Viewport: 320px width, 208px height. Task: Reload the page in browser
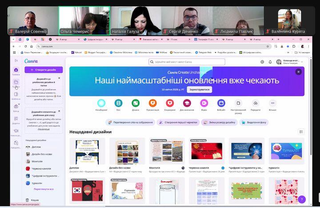coord(25,46)
